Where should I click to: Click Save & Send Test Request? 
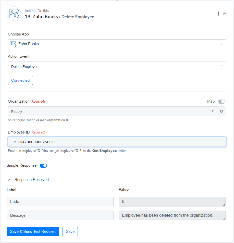coord(33,232)
